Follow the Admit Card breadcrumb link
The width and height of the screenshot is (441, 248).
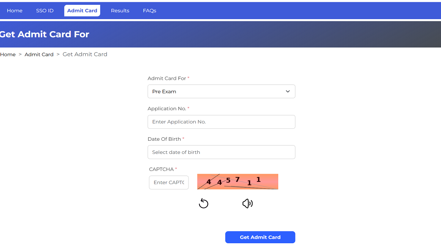(x=39, y=54)
